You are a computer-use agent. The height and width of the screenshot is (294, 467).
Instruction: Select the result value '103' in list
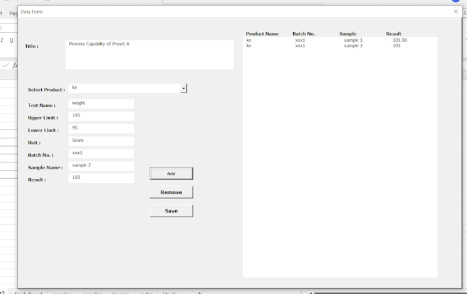pos(396,46)
